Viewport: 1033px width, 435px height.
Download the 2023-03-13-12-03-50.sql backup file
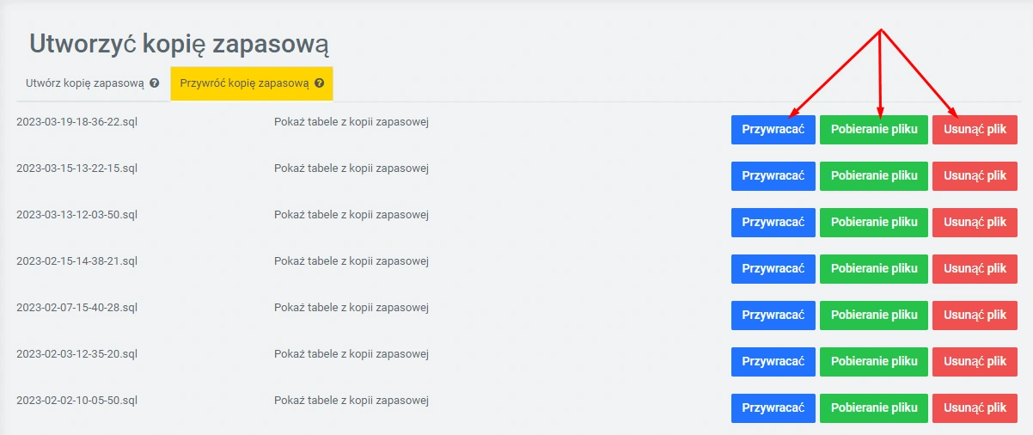(874, 223)
